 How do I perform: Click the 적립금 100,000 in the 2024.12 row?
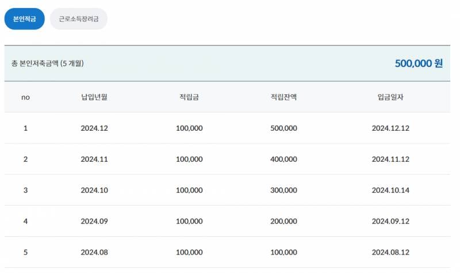[x=189, y=128]
